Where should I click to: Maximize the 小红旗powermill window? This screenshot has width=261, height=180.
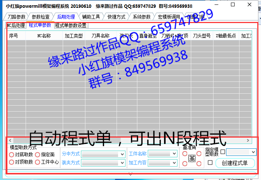pyautogui.click(x=233, y=4)
